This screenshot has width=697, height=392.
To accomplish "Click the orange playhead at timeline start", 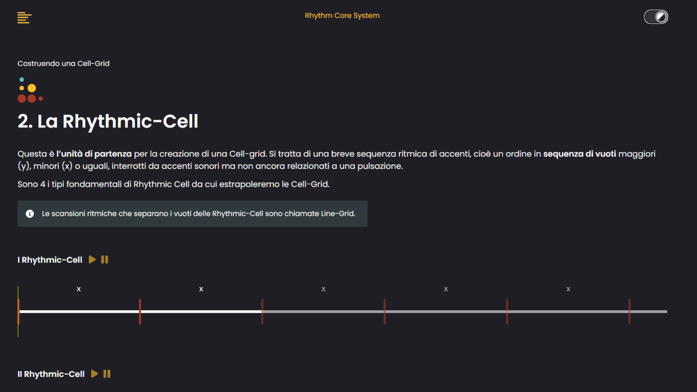I will tap(19, 311).
